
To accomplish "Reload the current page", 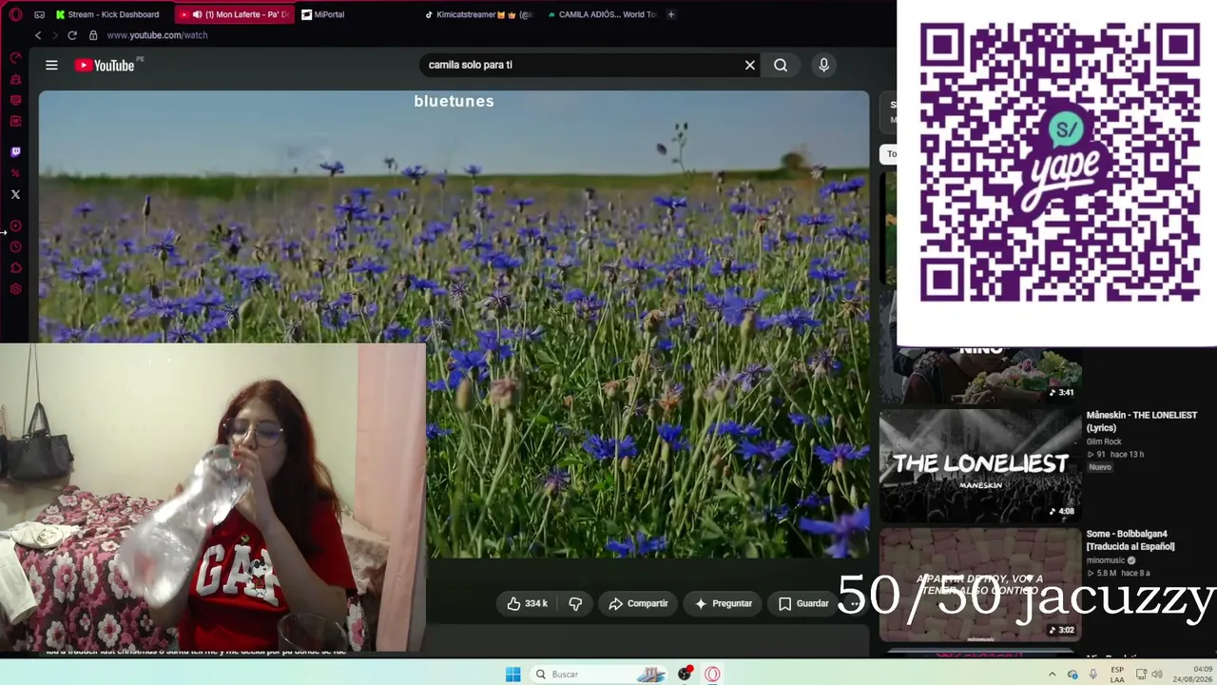I will [x=72, y=35].
